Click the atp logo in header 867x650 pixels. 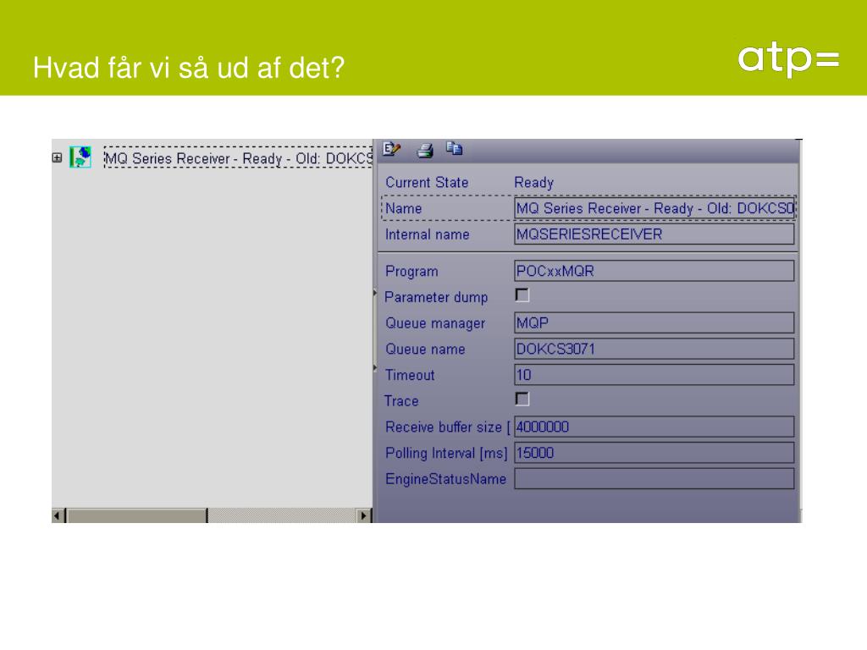[788, 60]
